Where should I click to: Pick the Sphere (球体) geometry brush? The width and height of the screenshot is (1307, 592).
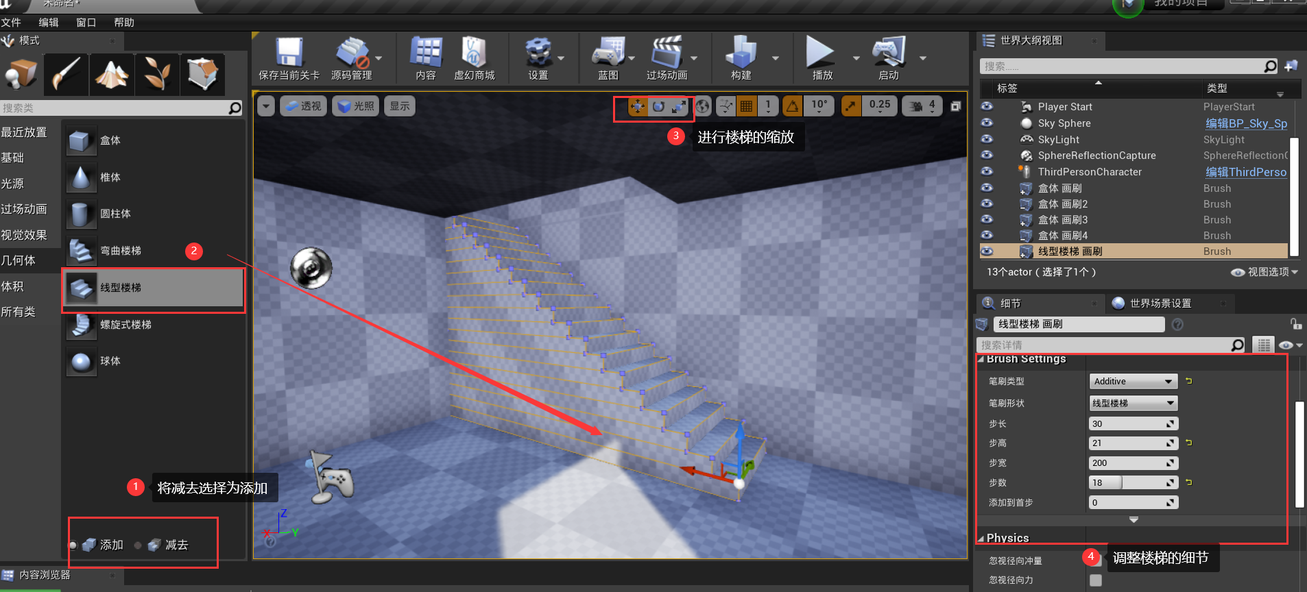tap(153, 361)
